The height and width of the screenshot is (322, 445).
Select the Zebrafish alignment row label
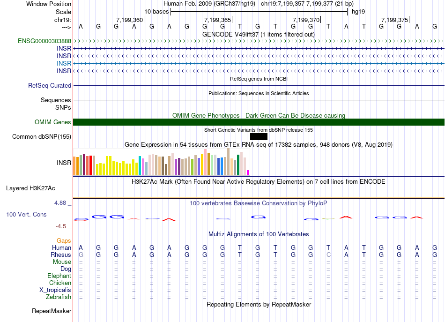59,297
